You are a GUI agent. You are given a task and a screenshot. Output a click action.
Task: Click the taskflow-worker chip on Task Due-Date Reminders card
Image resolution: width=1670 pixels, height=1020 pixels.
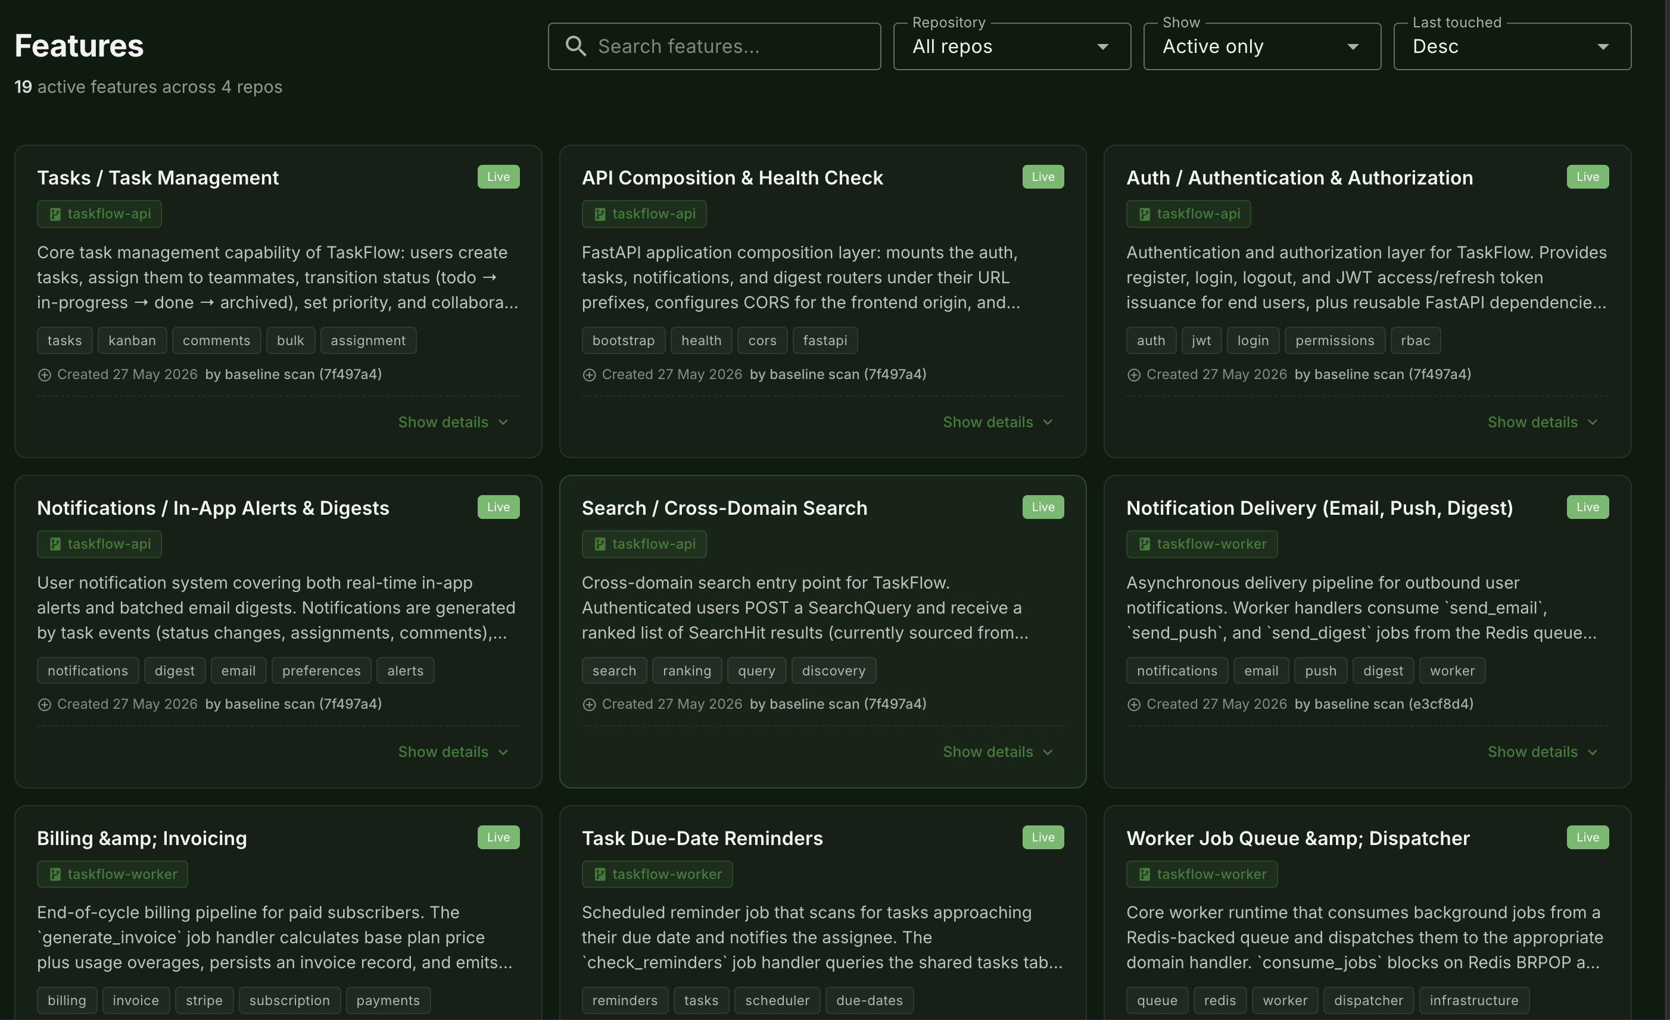pos(657,874)
